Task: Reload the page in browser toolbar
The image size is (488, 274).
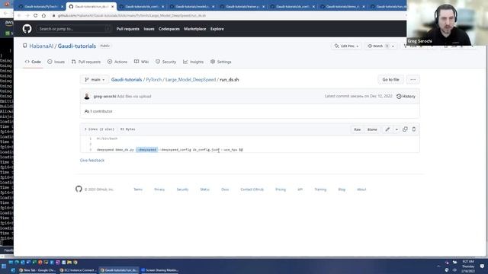Action: [x=36, y=15]
